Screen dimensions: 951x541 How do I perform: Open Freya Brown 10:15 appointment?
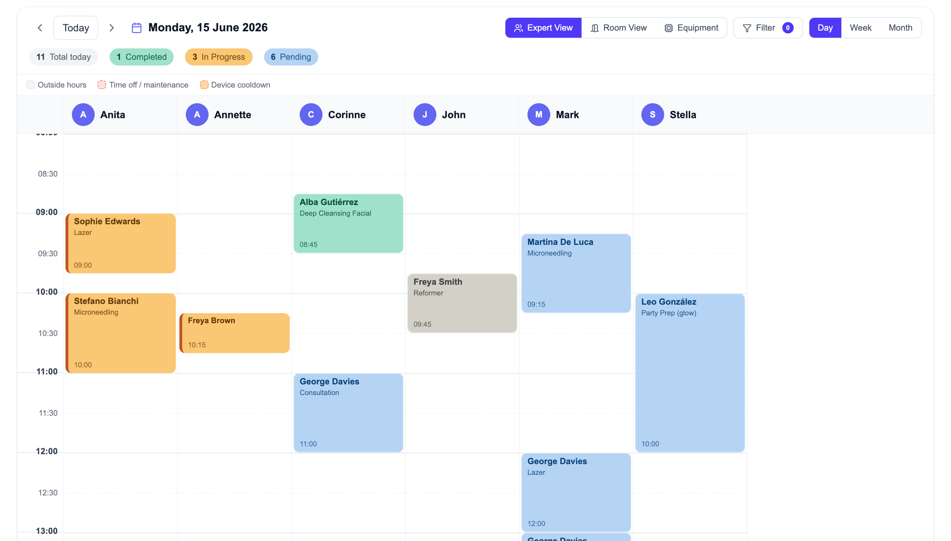click(x=235, y=333)
